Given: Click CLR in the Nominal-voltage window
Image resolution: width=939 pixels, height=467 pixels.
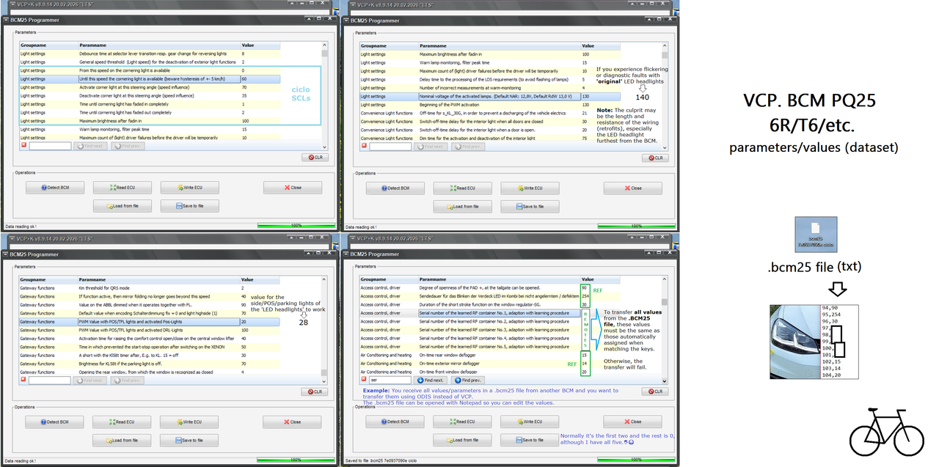Looking at the screenshot, I should (x=657, y=158).
